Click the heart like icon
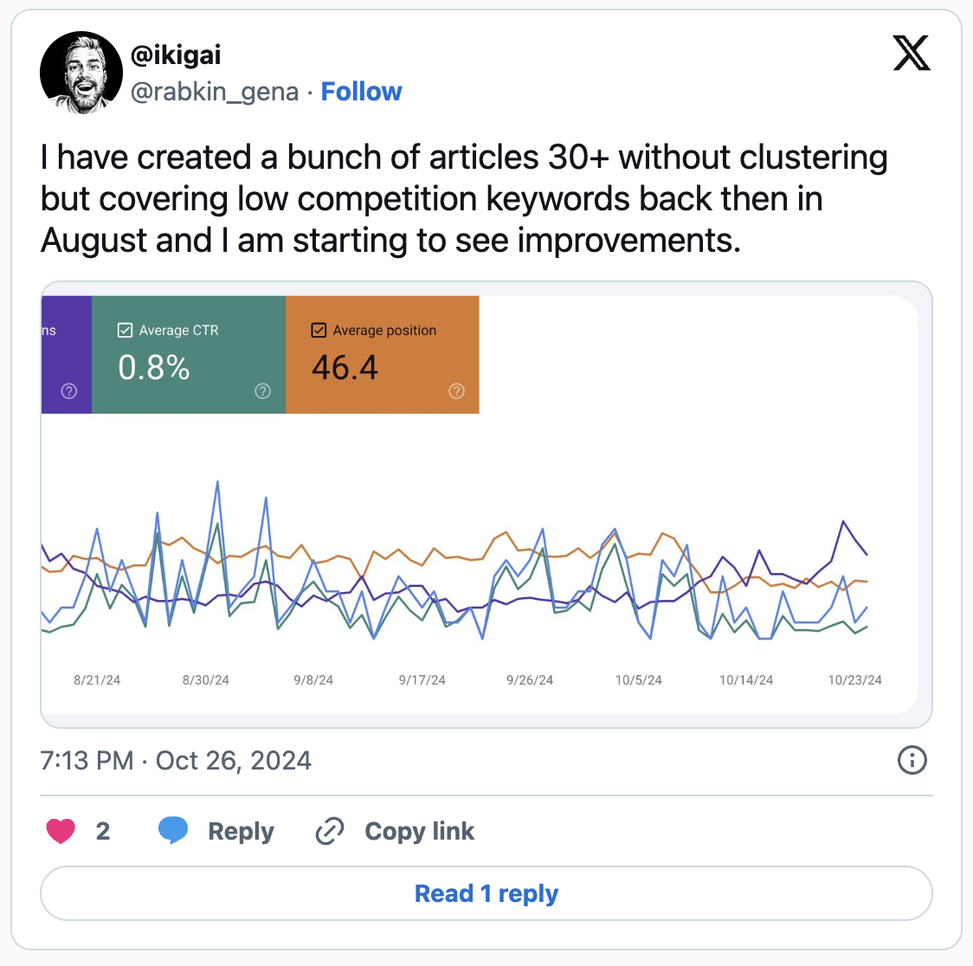The width and height of the screenshot is (973, 966). (61, 831)
